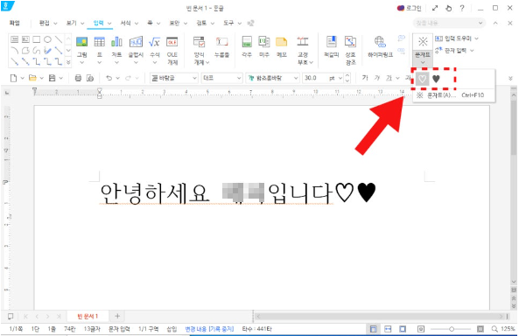Move the zoom slider handle

[x=452, y=329]
